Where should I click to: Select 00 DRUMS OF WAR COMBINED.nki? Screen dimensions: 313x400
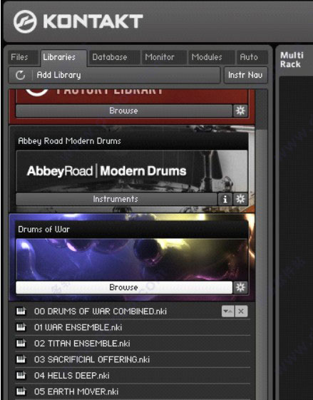click(x=101, y=311)
